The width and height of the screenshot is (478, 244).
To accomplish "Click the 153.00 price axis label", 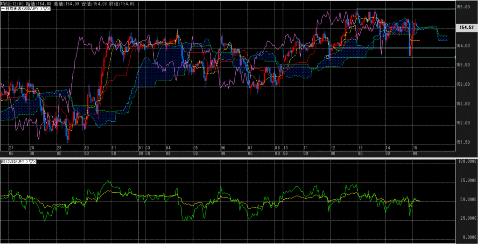I will pos(464,84).
